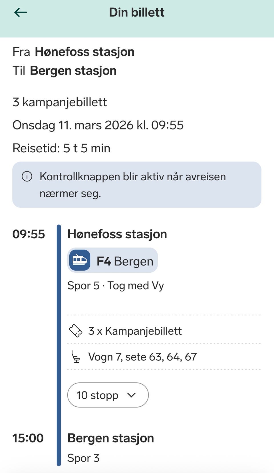Click the info circle icon in the notice
The height and width of the screenshot is (473, 274).
point(27,176)
